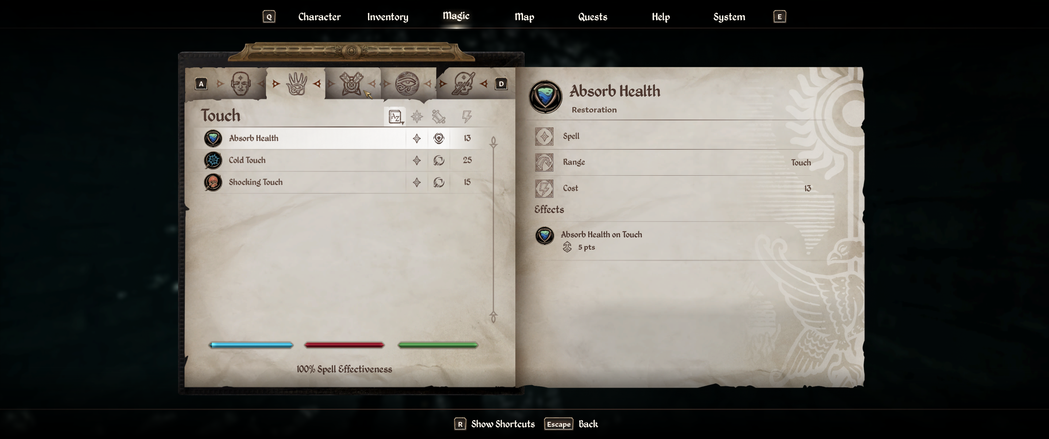The image size is (1049, 439).
Task: Open the skull and sword spell category icon
Action: click(x=463, y=84)
